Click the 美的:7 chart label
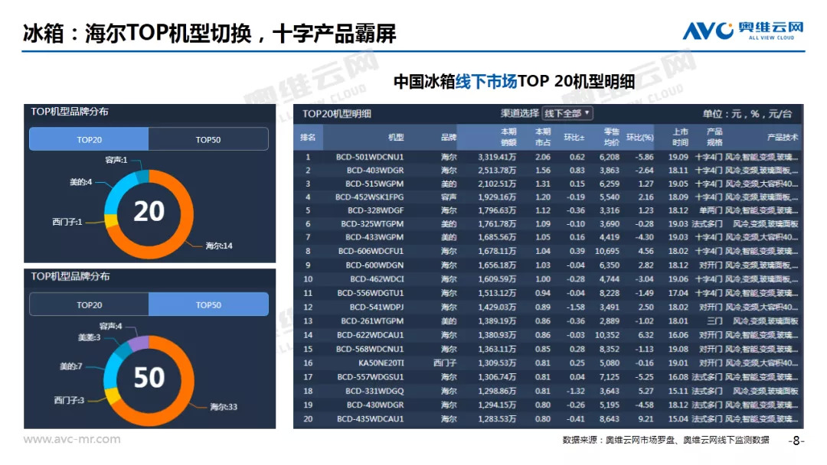 [71, 366]
